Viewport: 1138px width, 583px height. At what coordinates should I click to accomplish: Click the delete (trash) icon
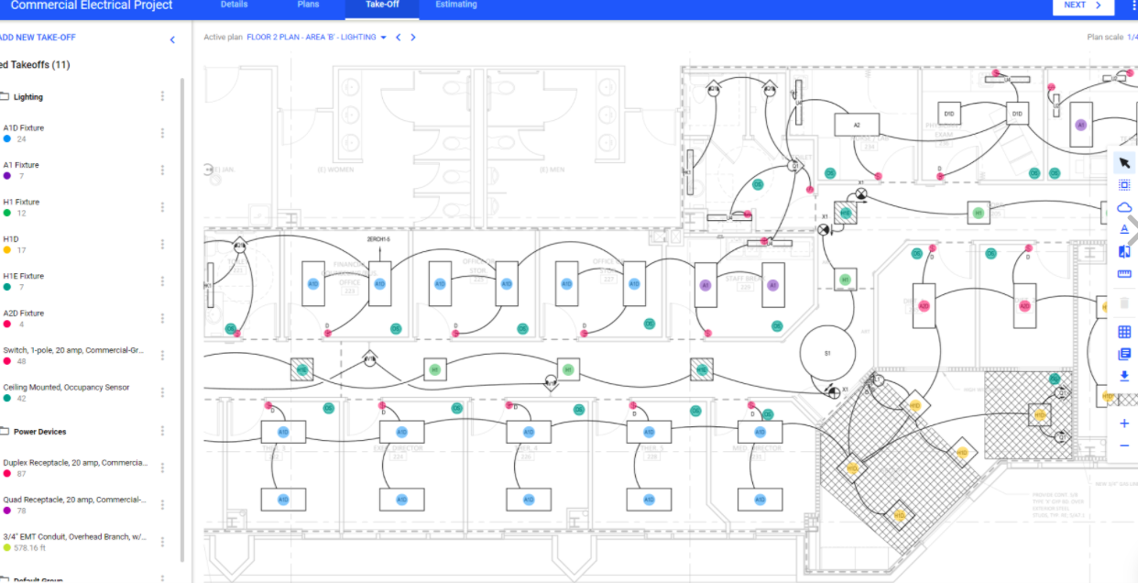[1124, 301]
